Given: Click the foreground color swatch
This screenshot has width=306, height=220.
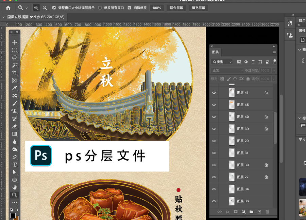Looking at the screenshot, I should (x=13, y=216).
